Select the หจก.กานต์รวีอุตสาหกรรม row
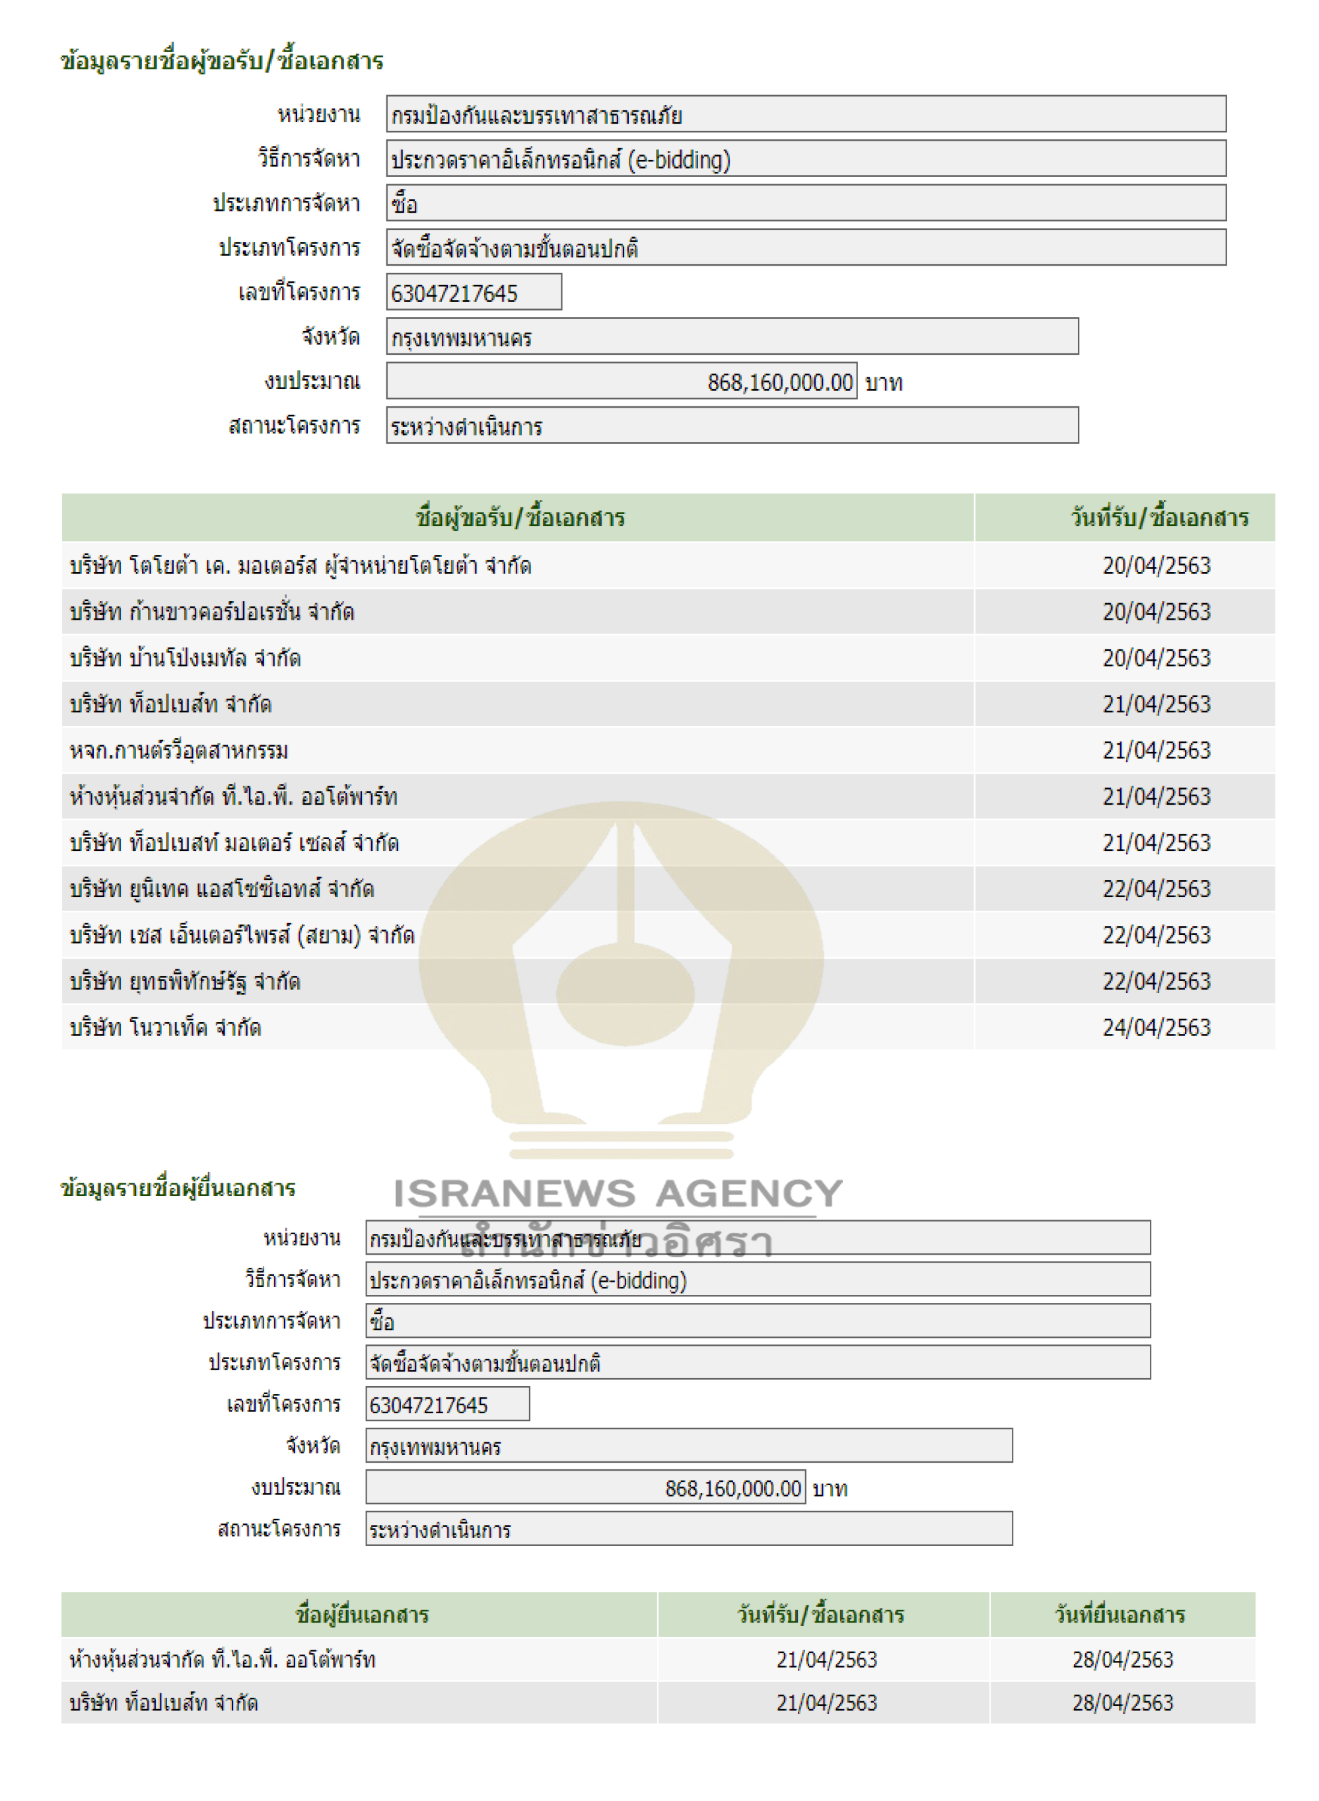1319x1801 pixels. pos(179,751)
